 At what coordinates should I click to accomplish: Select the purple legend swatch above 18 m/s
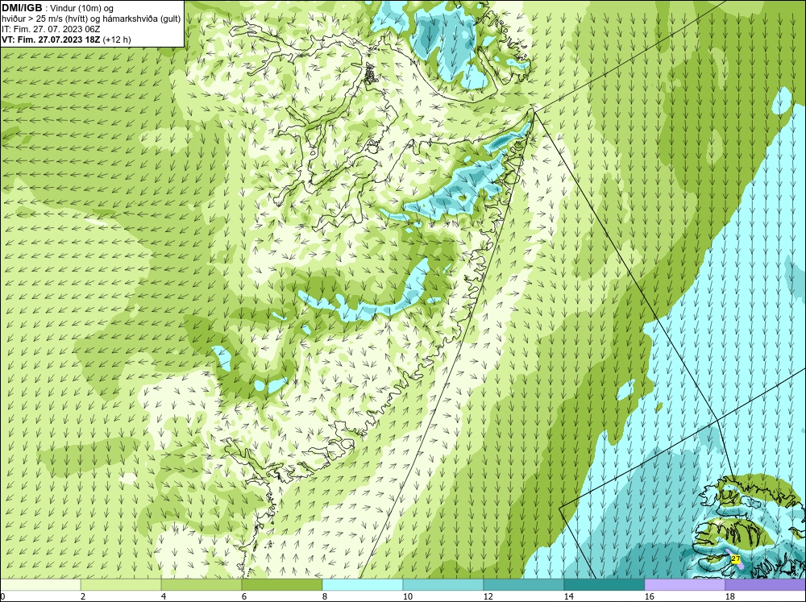(766, 585)
